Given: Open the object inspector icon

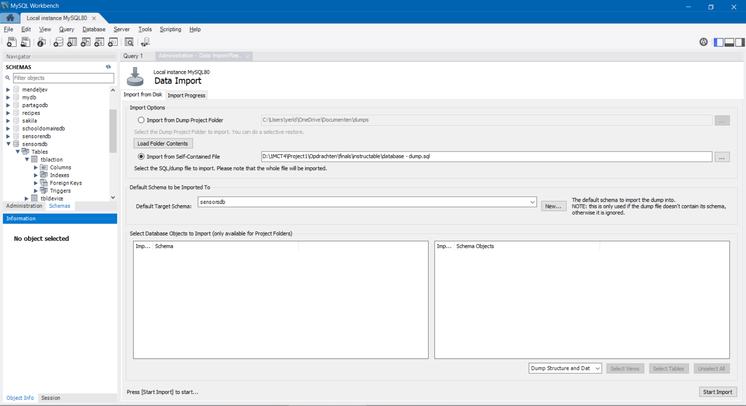Looking at the screenshot, I should (x=42, y=42).
